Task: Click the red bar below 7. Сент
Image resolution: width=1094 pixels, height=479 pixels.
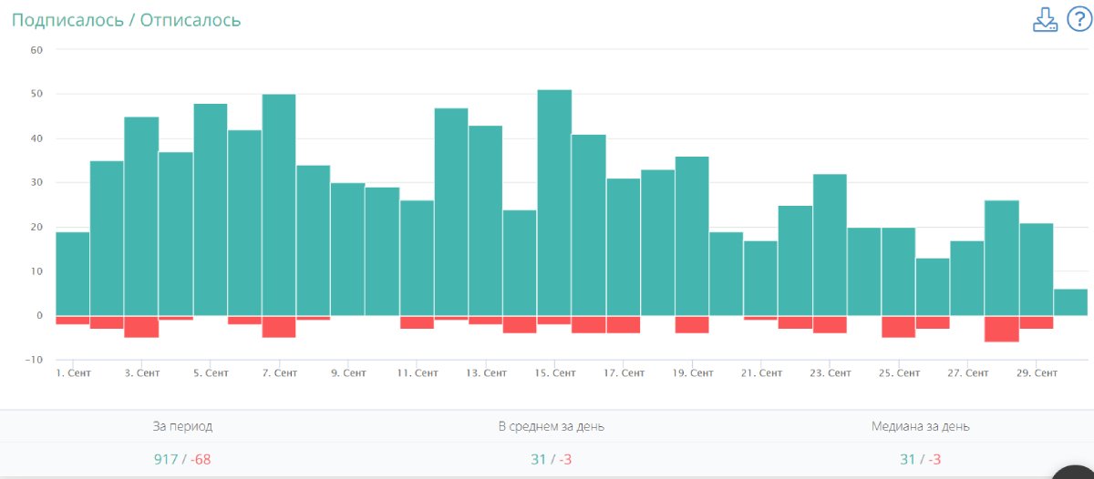Action: pos(279,327)
